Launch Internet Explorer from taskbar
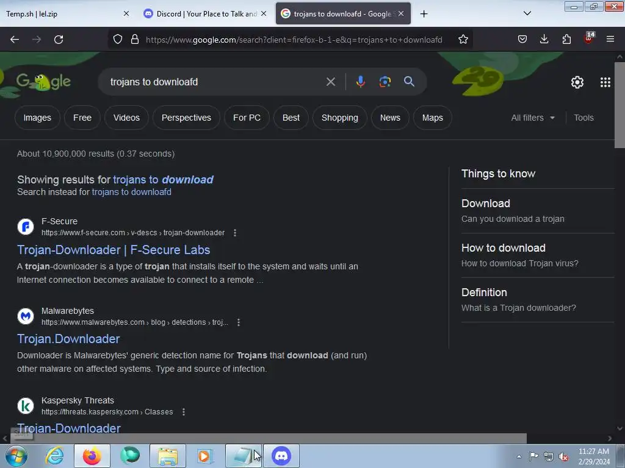625x468 pixels. (x=54, y=456)
